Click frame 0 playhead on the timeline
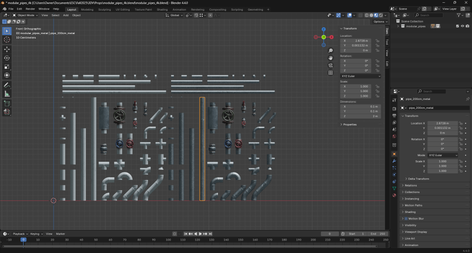Image resolution: width=472 pixels, height=253 pixels. (x=23, y=240)
